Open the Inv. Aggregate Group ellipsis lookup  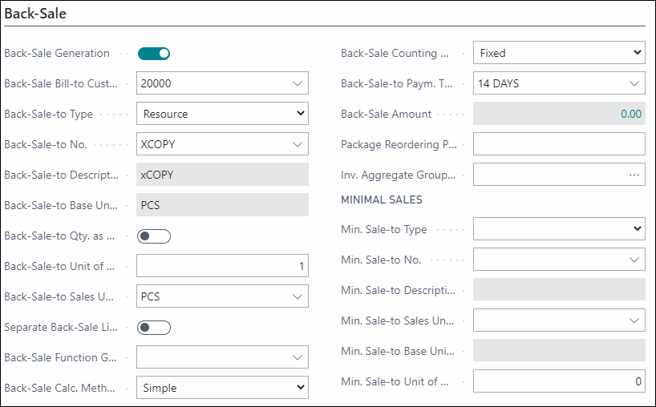pyautogui.click(x=634, y=175)
